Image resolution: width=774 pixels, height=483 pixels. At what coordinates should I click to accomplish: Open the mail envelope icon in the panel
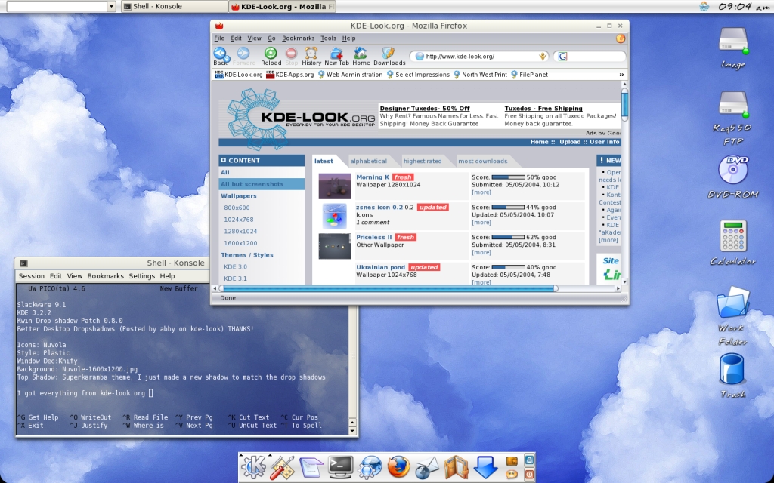pyautogui.click(x=427, y=467)
